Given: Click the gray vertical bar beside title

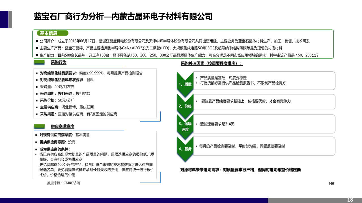Looking at the screenshot, I should point(11,19).
